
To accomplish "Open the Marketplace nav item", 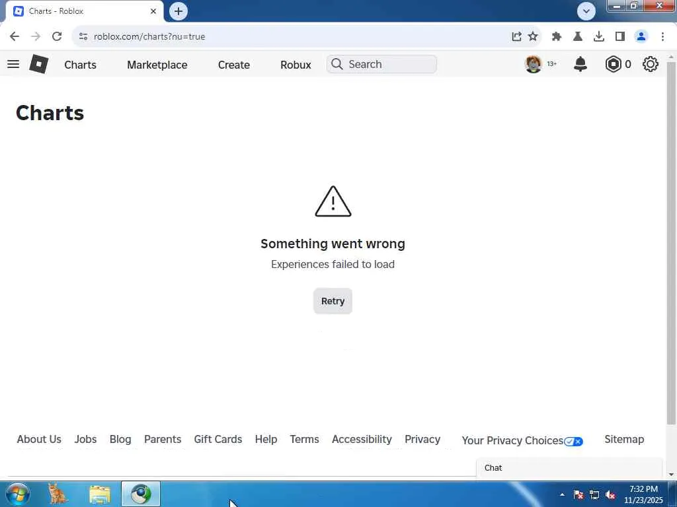I will tap(157, 65).
